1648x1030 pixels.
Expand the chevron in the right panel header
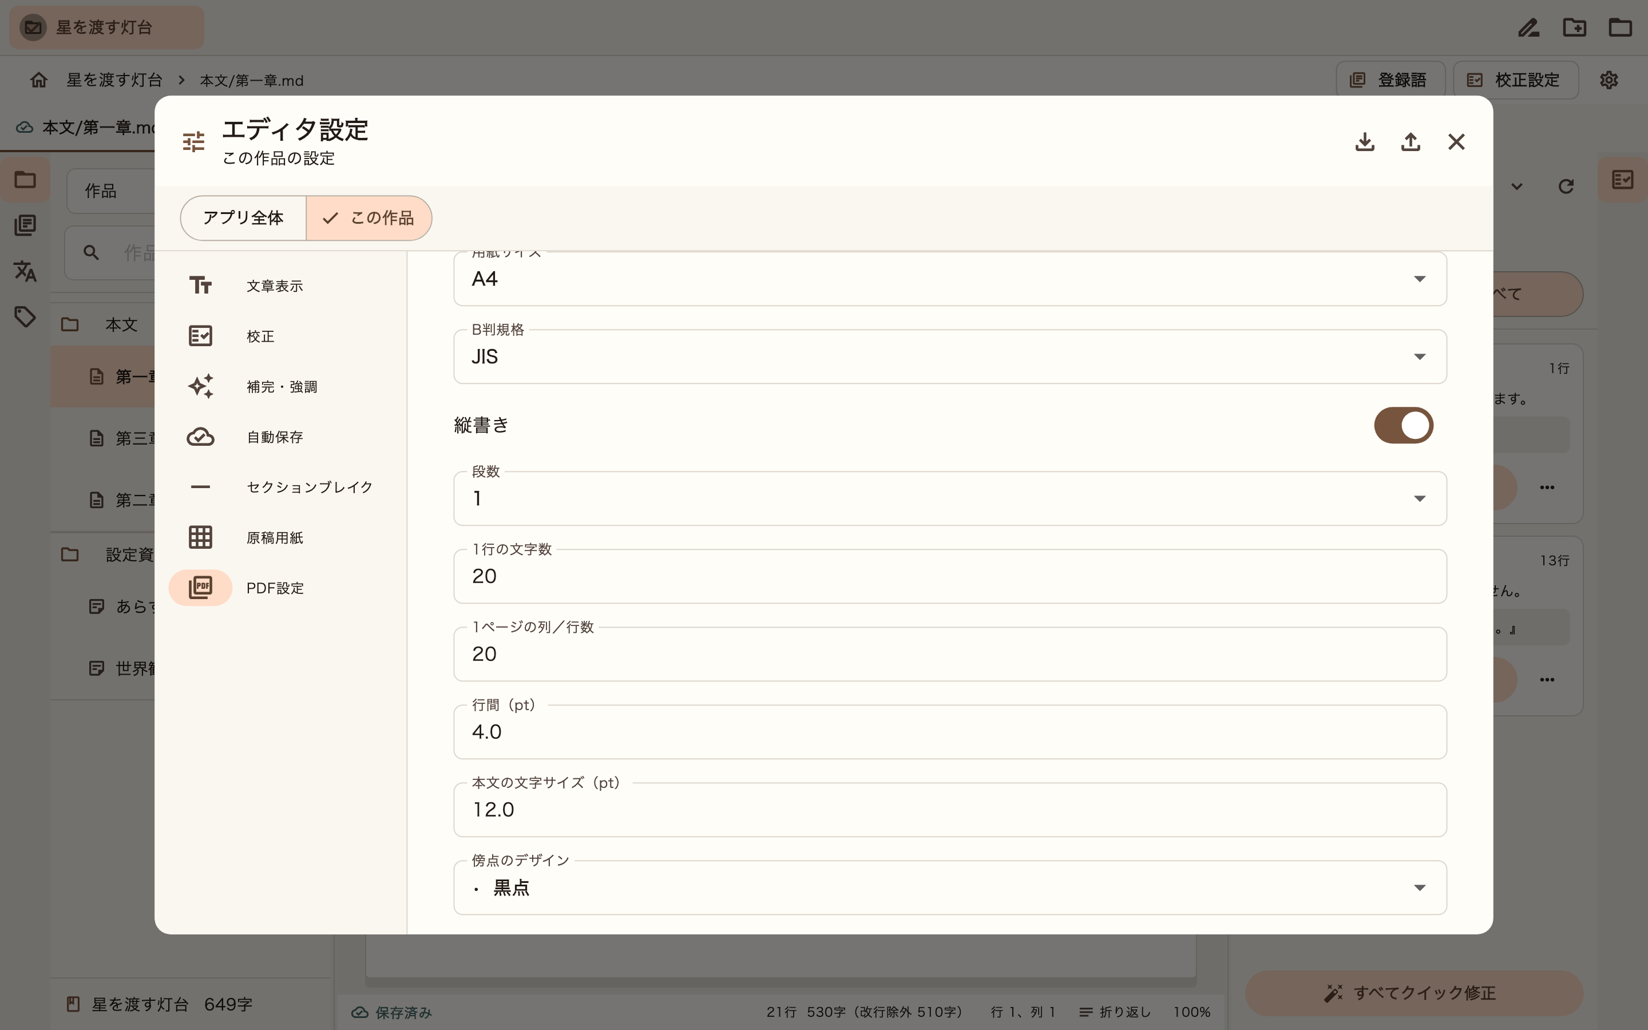pos(1516,186)
